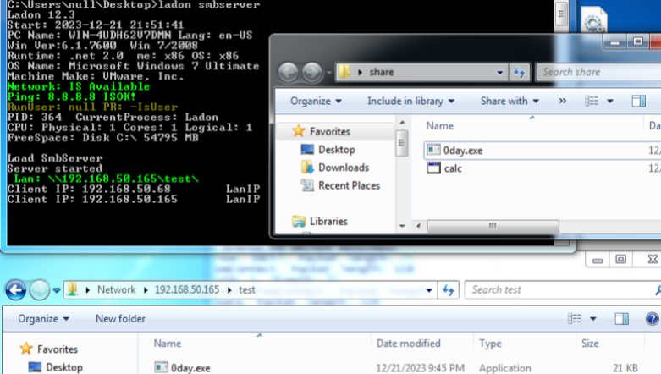Image resolution: width=661 pixels, height=374 pixels.
Task: Click Network in the test address bar
Action: (x=116, y=289)
